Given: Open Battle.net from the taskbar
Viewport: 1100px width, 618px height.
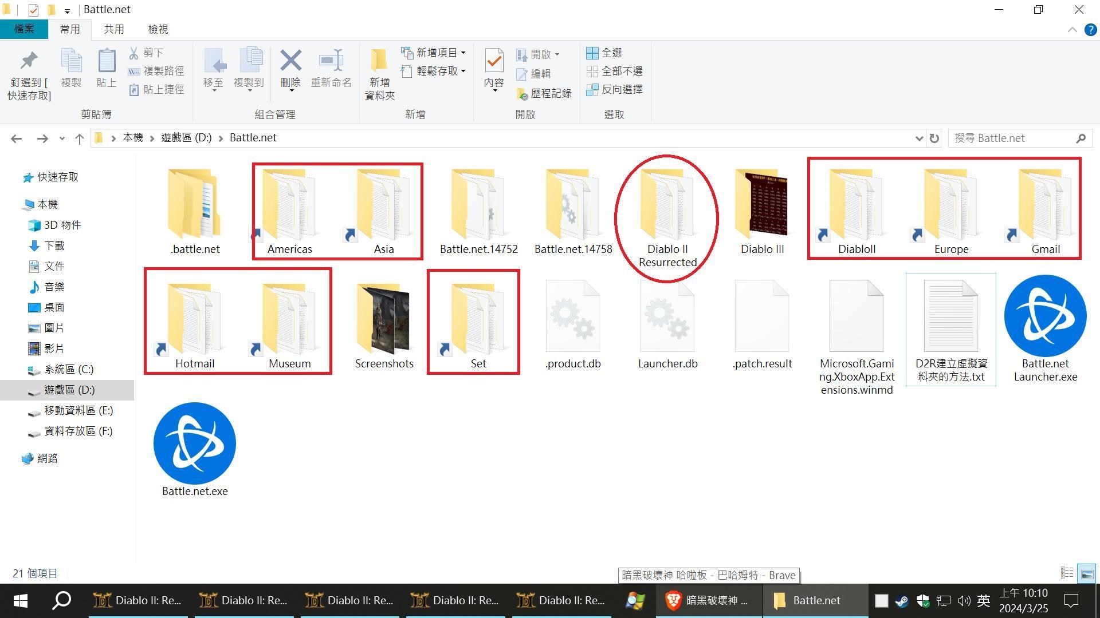Looking at the screenshot, I should pyautogui.click(x=814, y=600).
